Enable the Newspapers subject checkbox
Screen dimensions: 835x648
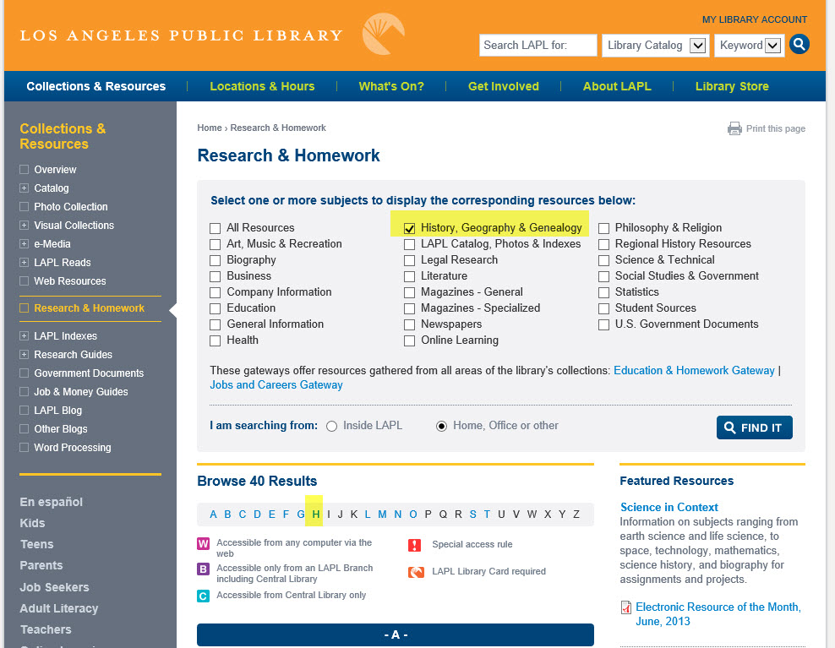click(x=410, y=324)
